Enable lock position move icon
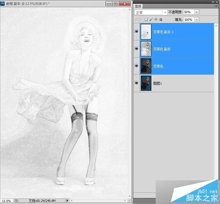Screen dimensions: 220x204 click(x=156, y=19)
